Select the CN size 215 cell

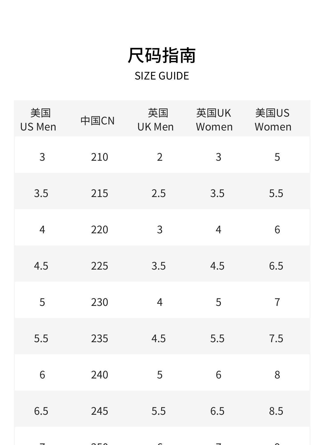(100, 193)
